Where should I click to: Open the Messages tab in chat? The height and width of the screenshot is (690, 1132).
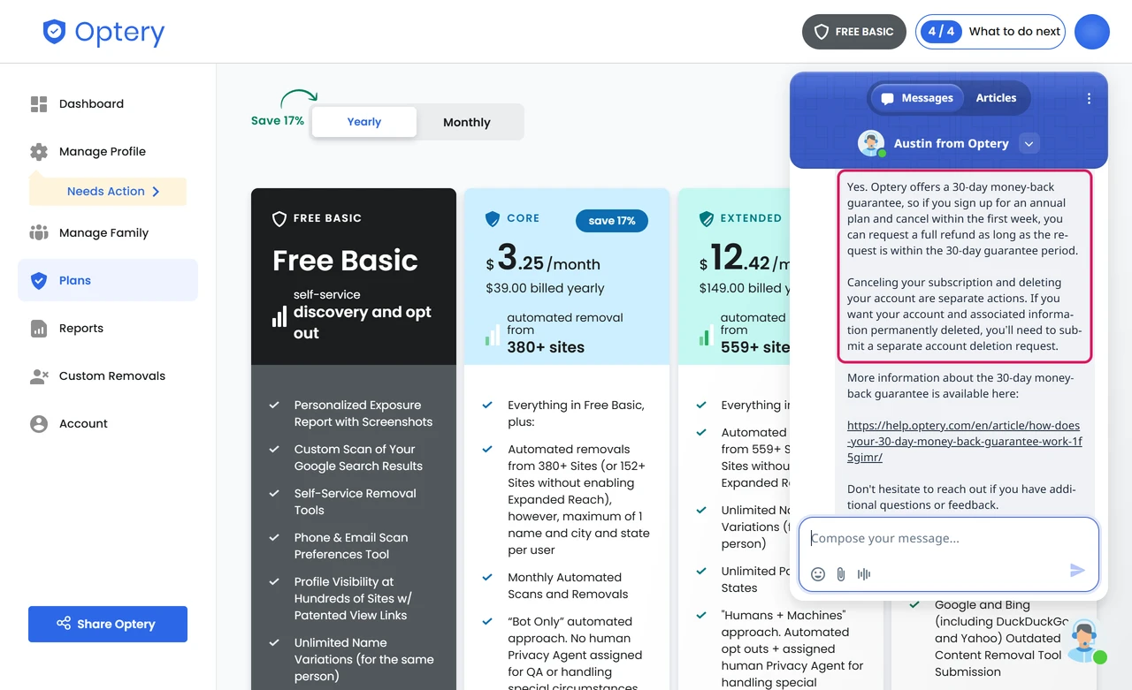917,98
